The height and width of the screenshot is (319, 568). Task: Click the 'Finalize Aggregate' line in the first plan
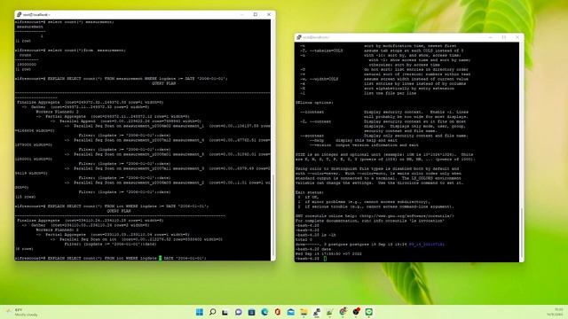click(90, 103)
